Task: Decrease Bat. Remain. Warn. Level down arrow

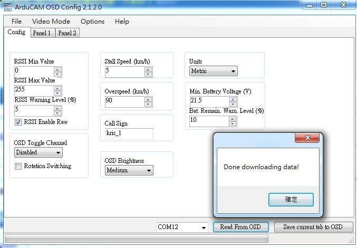Action: point(233,123)
